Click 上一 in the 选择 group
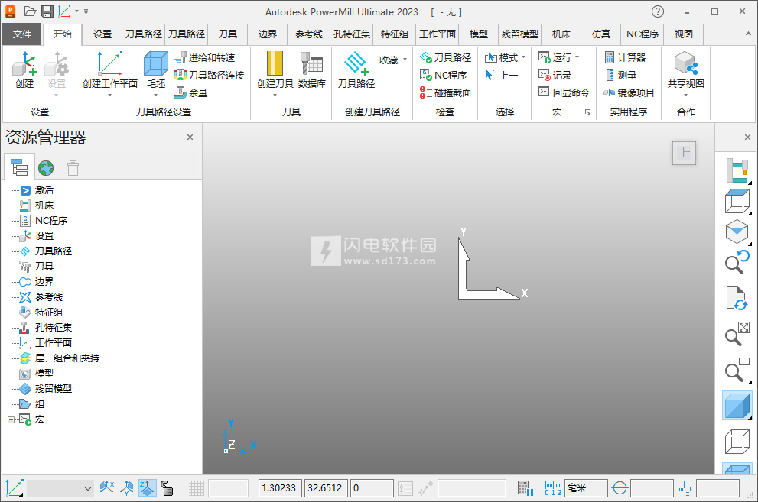 501,75
